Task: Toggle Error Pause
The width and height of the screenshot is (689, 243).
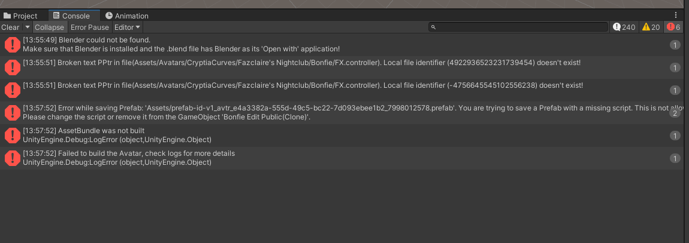Action: [x=90, y=27]
